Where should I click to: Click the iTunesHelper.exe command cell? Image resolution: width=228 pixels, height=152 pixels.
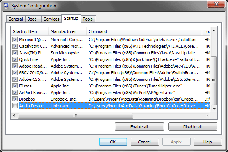135,86
